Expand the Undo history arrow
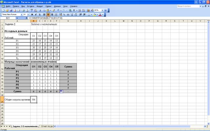 coord(61,10)
